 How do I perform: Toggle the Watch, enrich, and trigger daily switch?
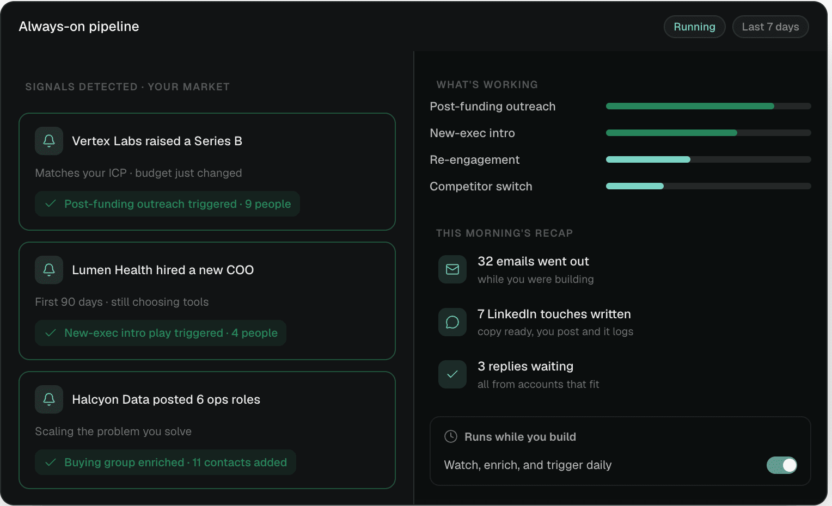782,465
